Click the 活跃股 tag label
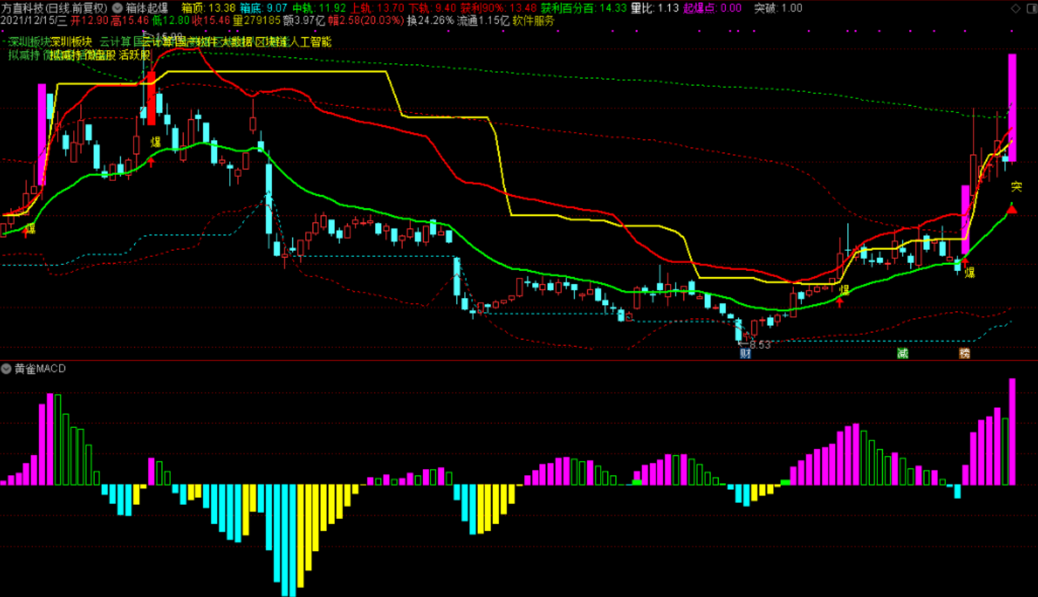1038x597 pixels. coord(134,55)
